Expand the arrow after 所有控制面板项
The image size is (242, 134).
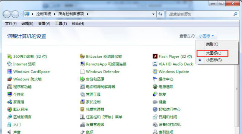point(87,14)
